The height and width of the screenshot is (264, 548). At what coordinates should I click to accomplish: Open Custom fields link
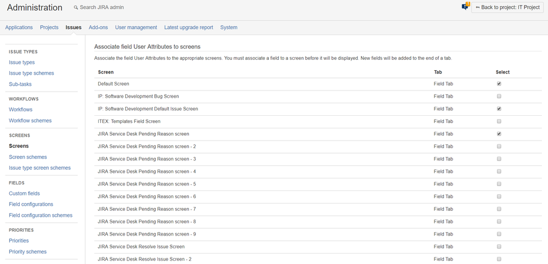coord(25,193)
